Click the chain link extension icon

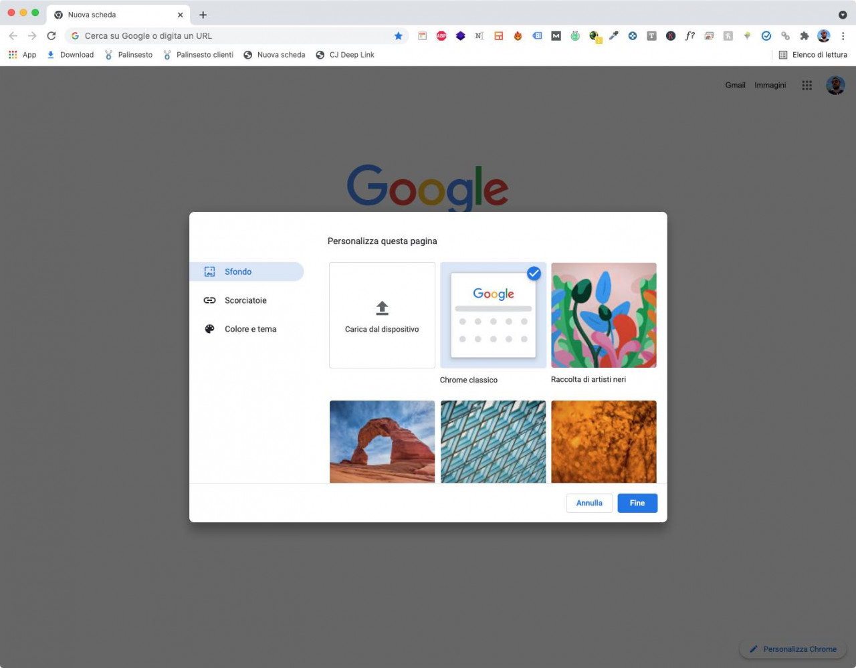785,36
